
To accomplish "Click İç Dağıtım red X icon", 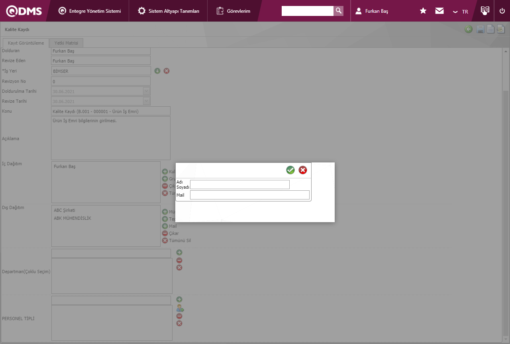I will pyautogui.click(x=165, y=193).
